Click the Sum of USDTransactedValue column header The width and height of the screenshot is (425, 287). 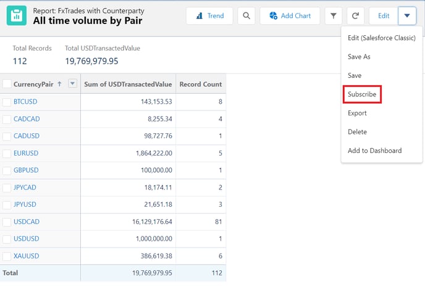coord(127,84)
